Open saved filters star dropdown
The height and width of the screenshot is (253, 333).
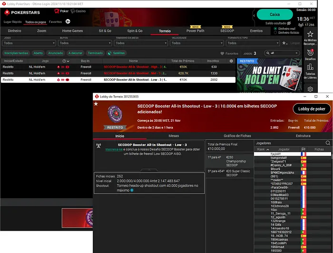pos(284,43)
